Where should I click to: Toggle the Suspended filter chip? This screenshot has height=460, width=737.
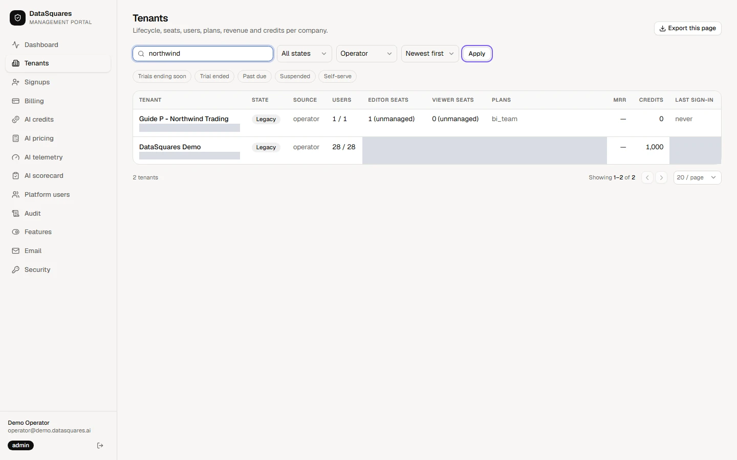click(x=295, y=77)
